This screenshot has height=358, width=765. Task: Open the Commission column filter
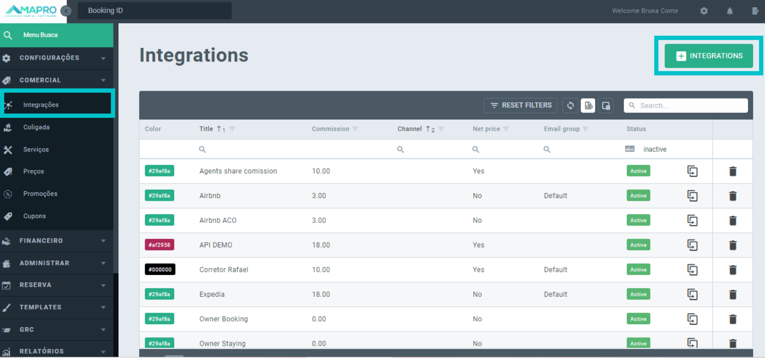(355, 129)
